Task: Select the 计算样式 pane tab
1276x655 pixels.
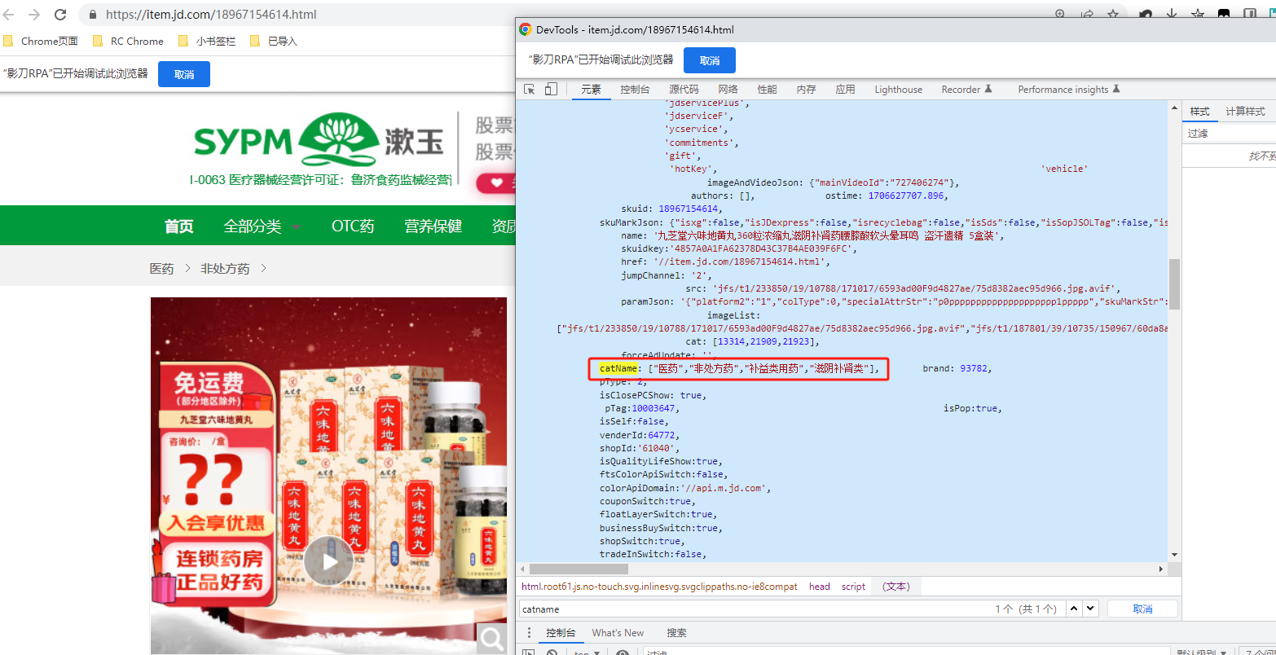Action: pyautogui.click(x=1245, y=112)
